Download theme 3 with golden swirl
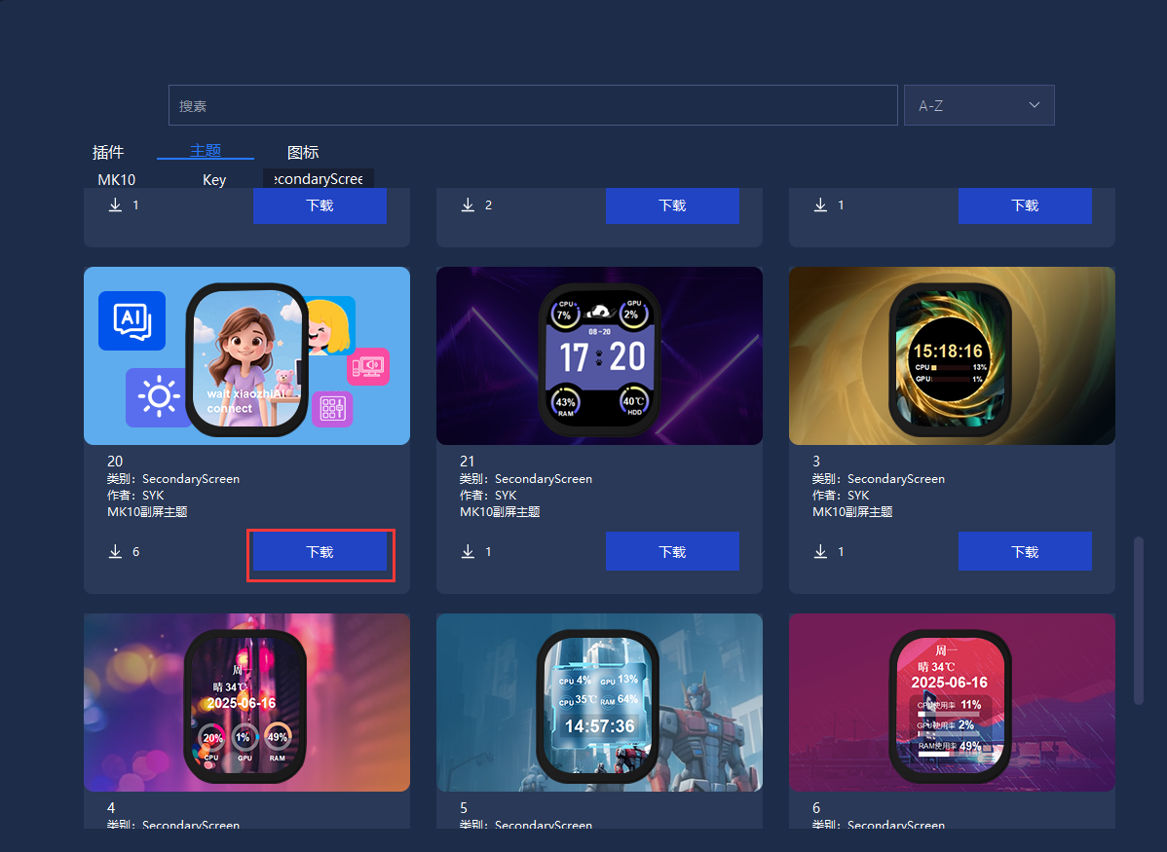 (x=1025, y=552)
